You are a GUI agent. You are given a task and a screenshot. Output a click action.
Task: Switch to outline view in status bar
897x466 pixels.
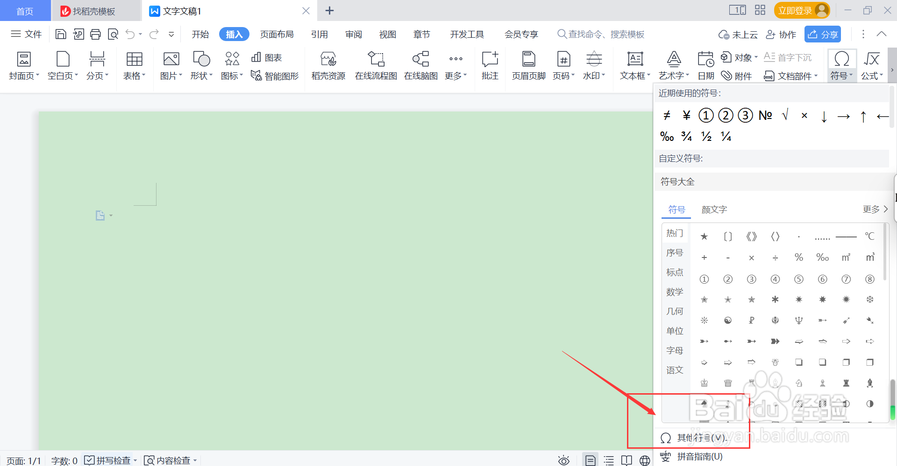point(609,460)
